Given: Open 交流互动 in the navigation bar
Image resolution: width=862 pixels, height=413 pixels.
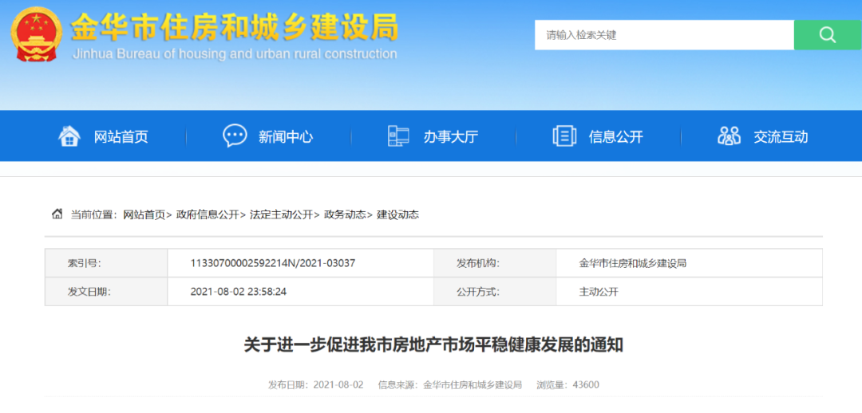Looking at the screenshot, I should point(781,137).
